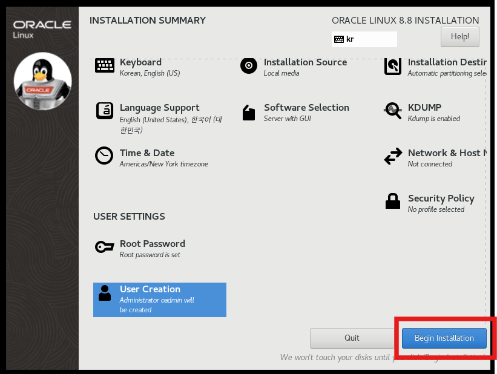
Task: Click the Oracle Linux logo in sidebar
Action: pos(42,29)
